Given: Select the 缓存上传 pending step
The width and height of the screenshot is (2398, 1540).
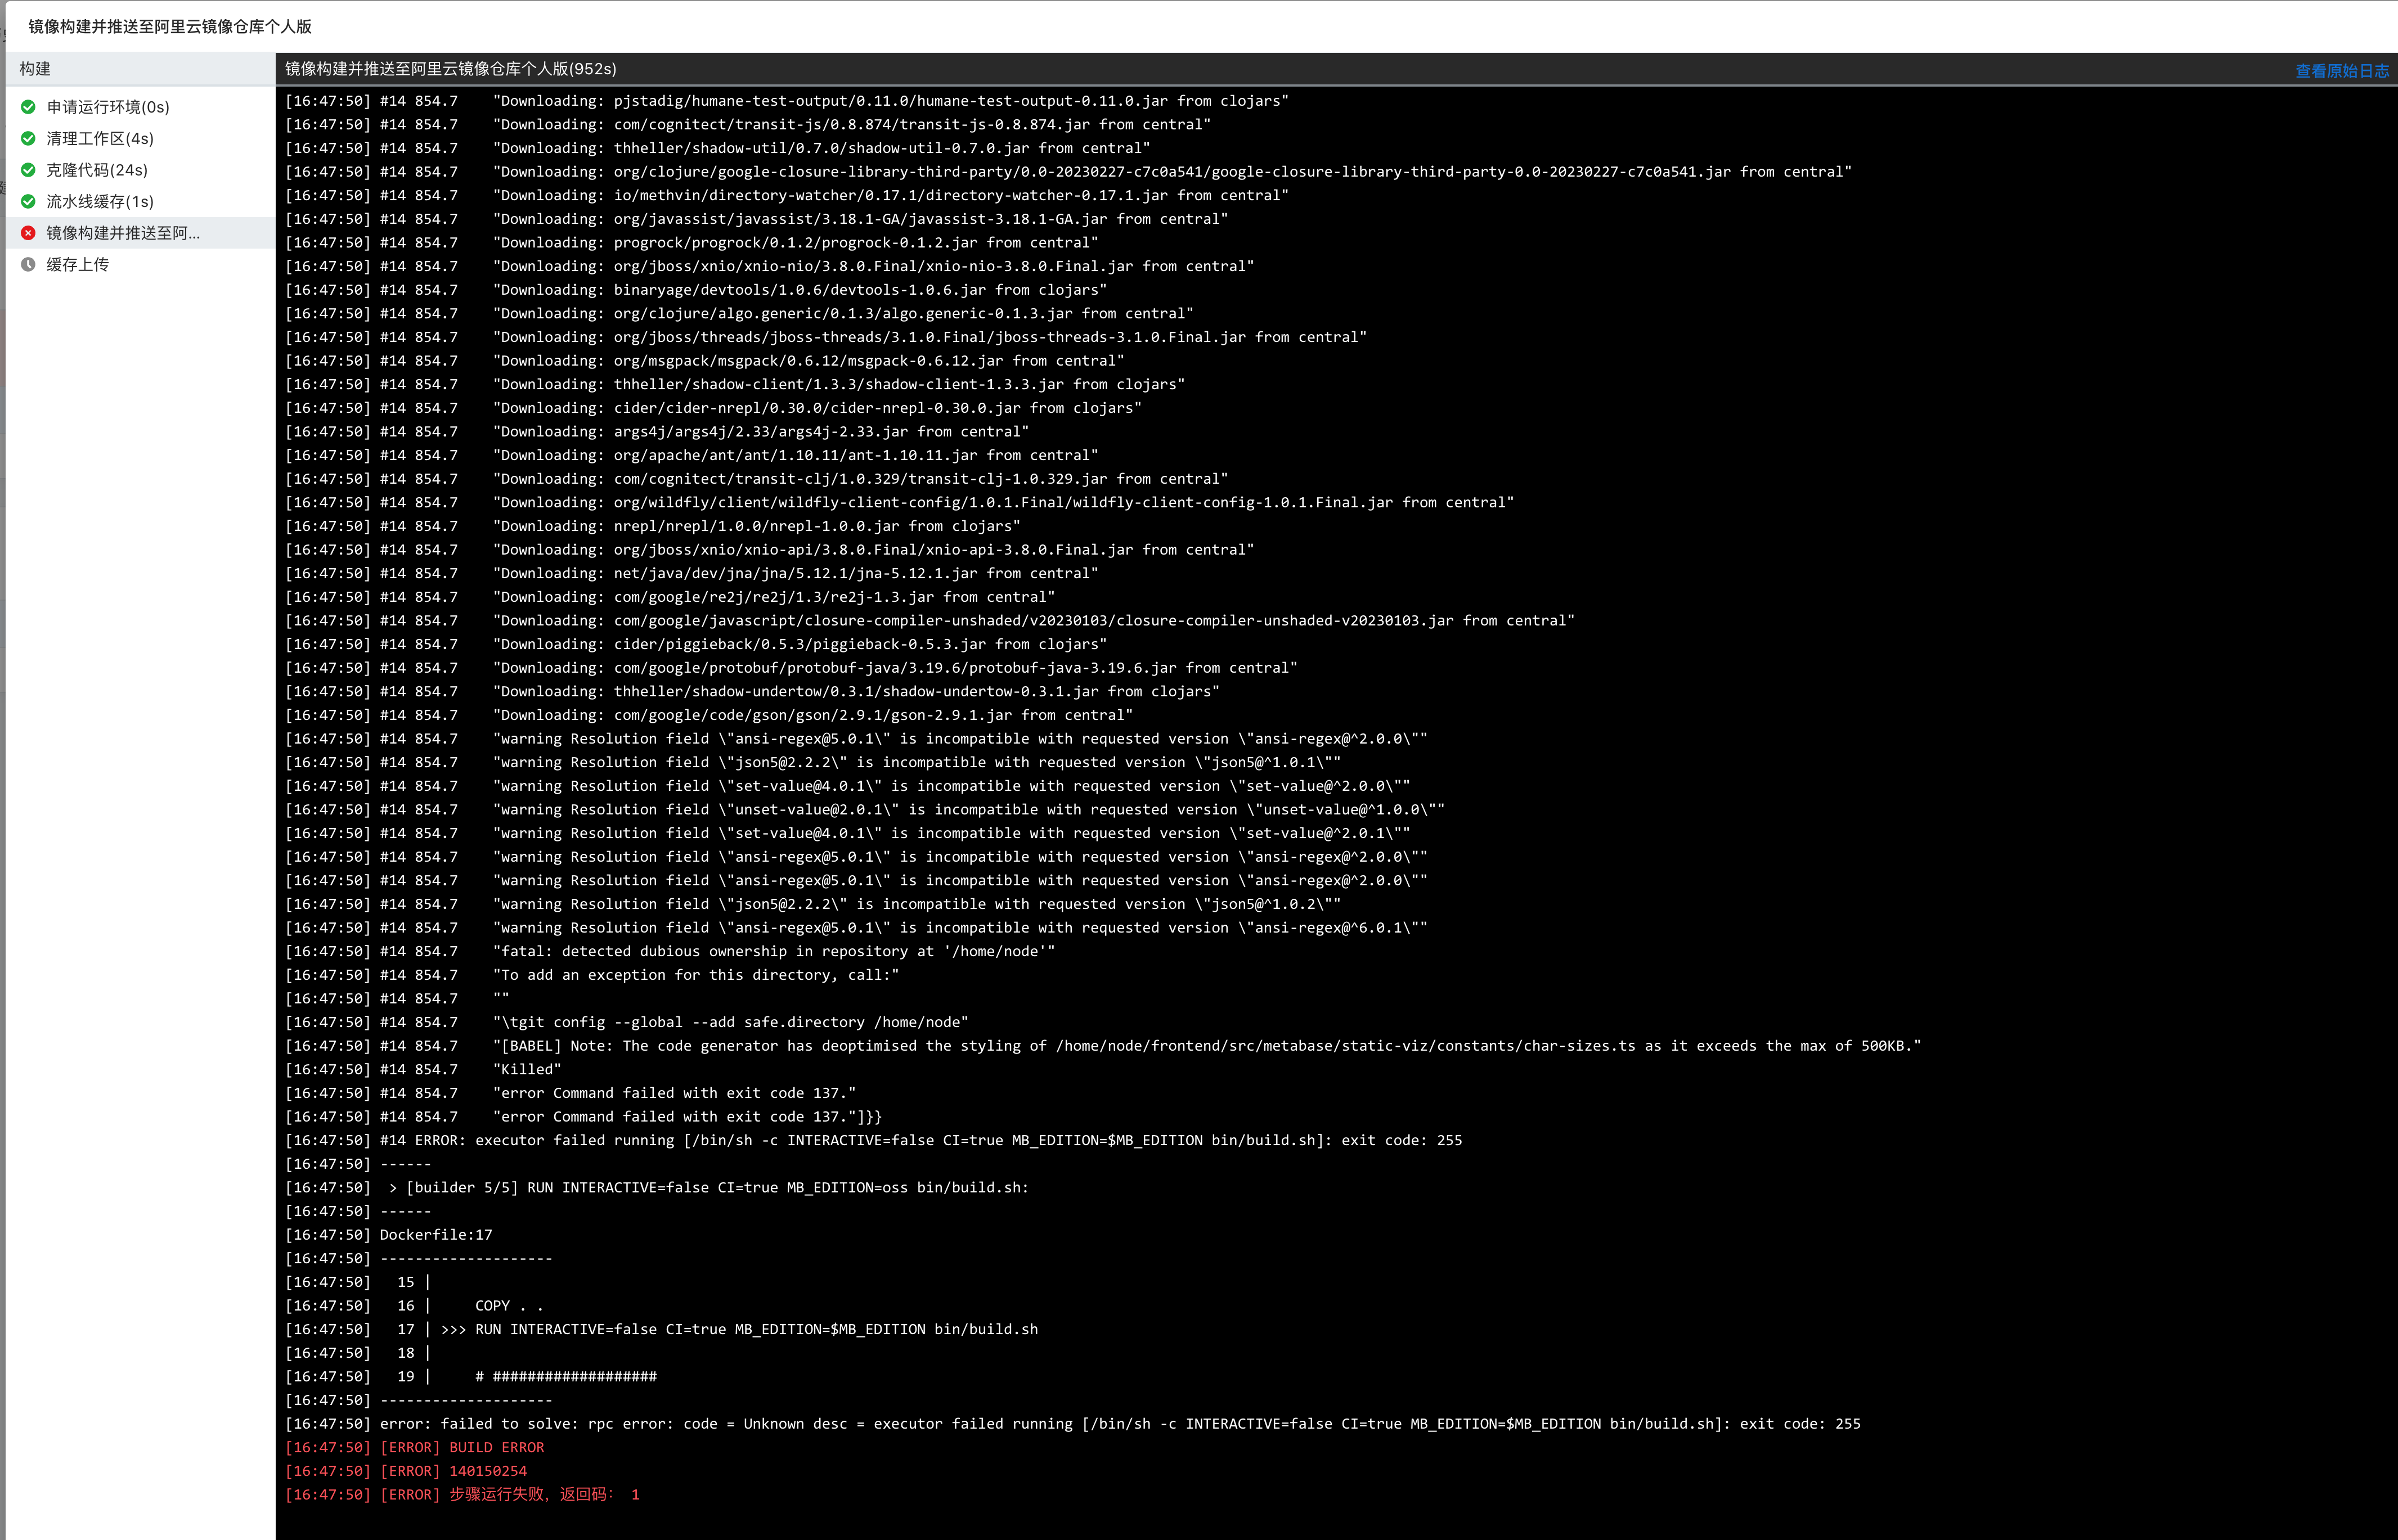Looking at the screenshot, I should pyautogui.click(x=78, y=265).
